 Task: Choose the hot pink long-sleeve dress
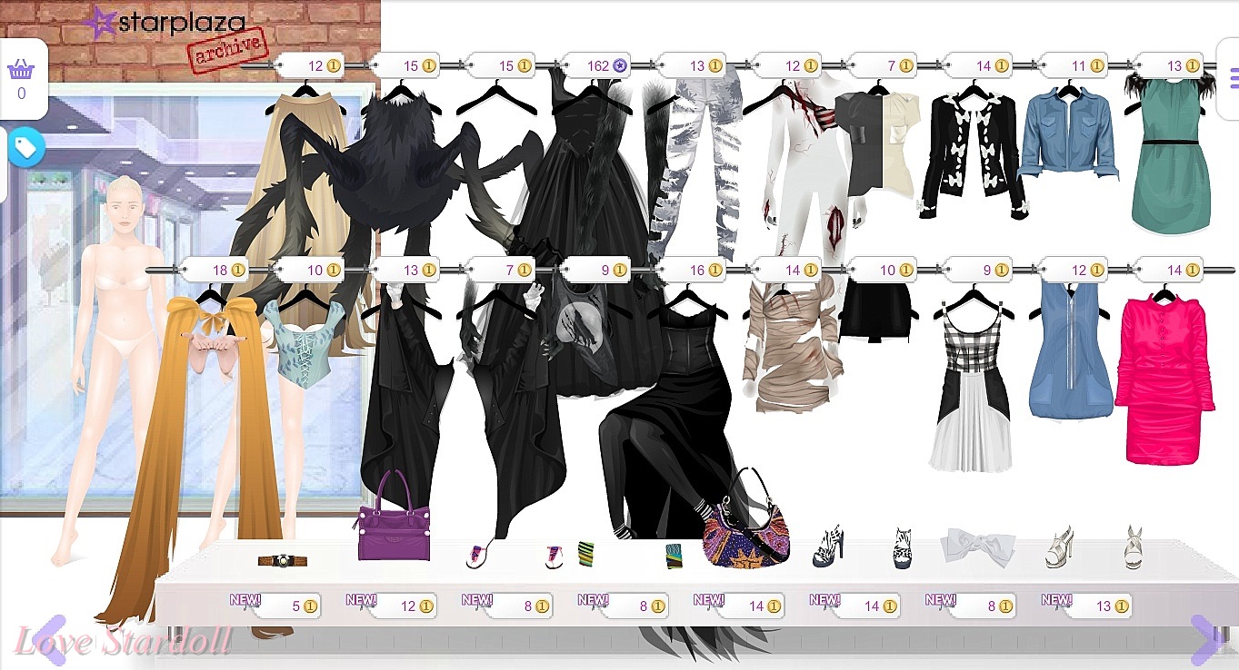tap(1164, 377)
